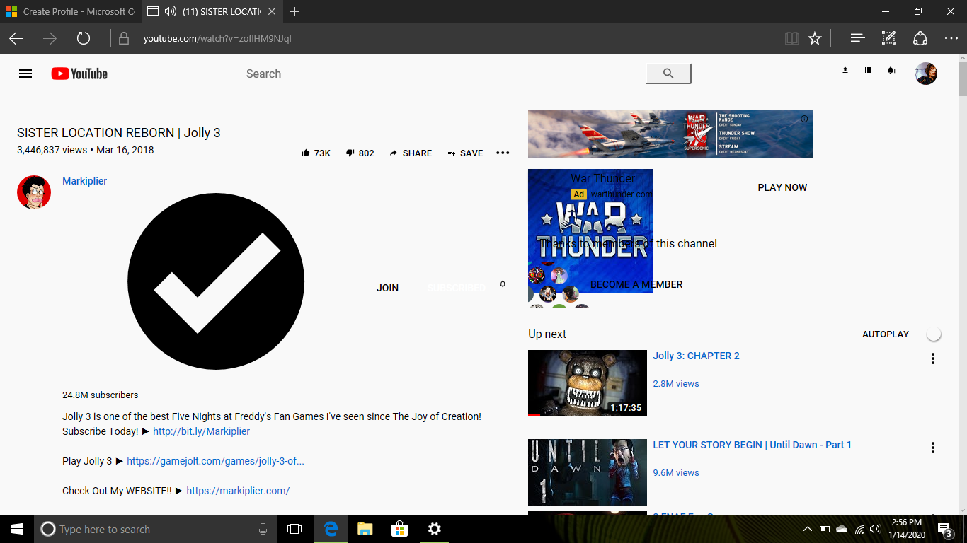967x543 pixels.
Task: Open the Edge hub favorites list
Action: point(858,38)
